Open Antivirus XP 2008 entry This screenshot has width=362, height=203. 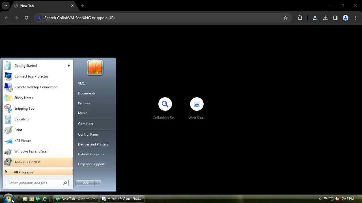coord(38,162)
